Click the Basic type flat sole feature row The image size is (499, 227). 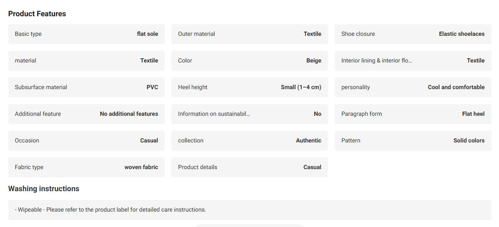[x=86, y=34]
